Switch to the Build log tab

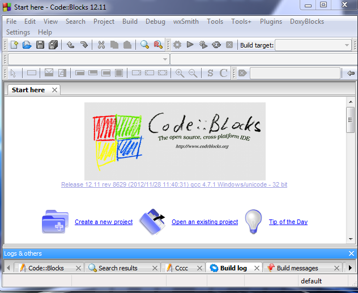pyautogui.click(x=233, y=268)
